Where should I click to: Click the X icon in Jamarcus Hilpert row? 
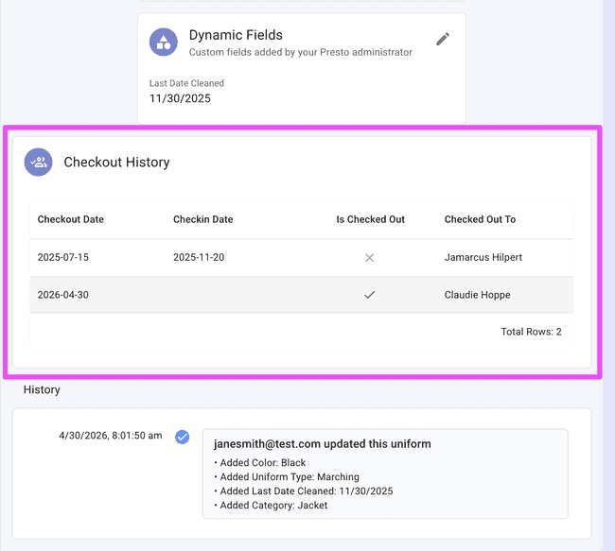369,257
